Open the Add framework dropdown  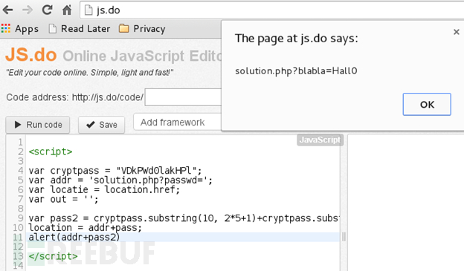[178, 122]
